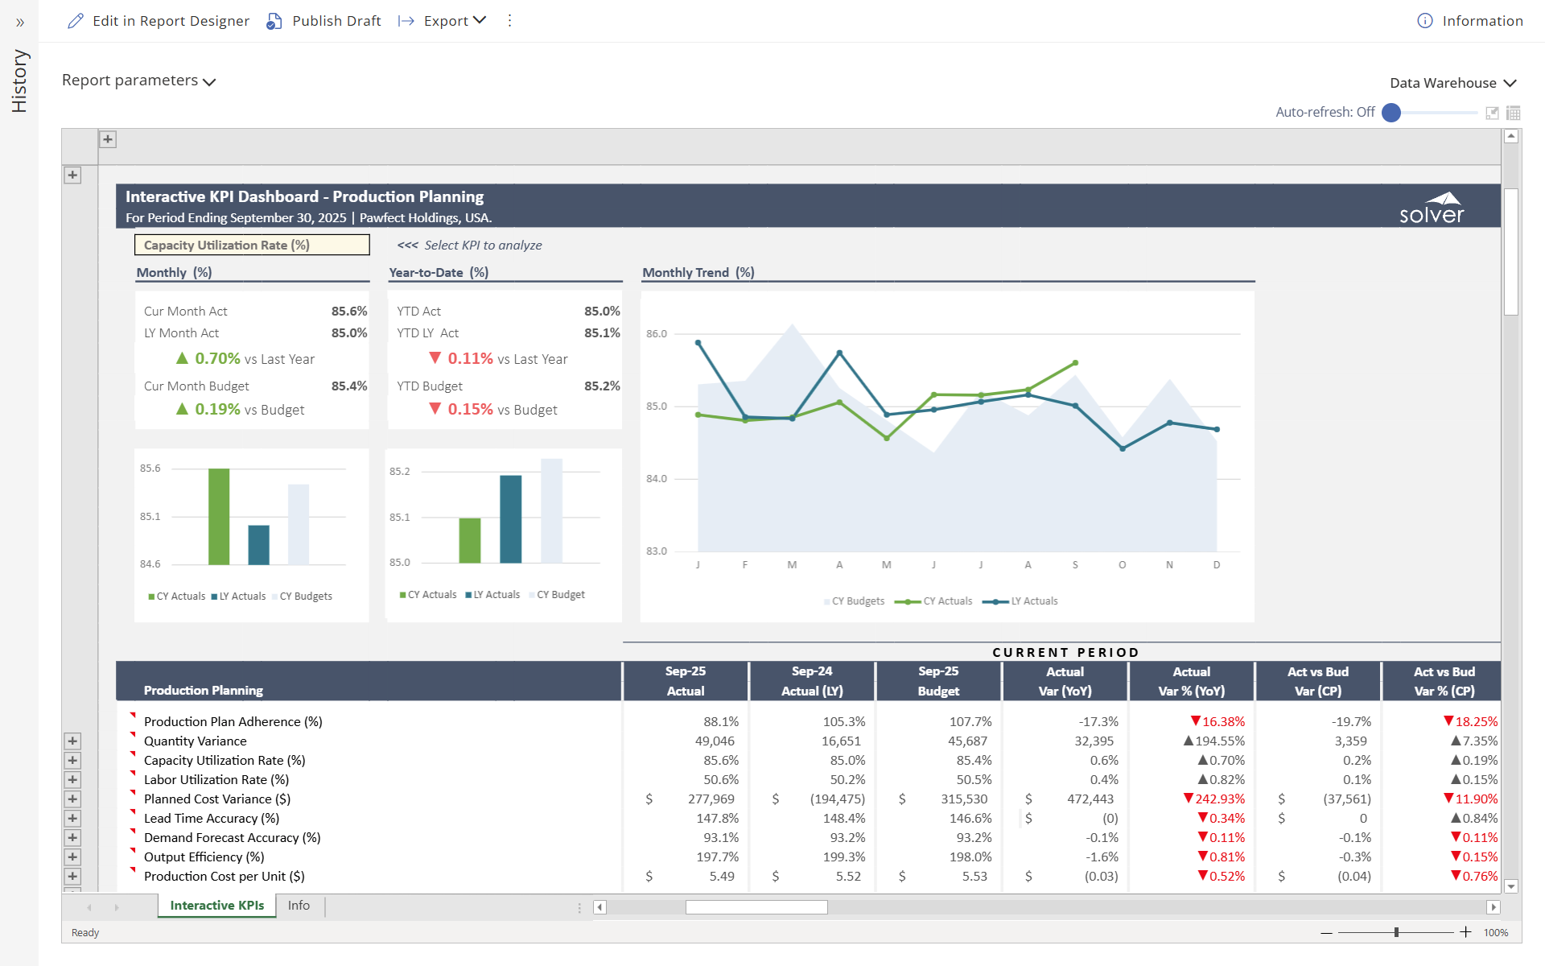Click Edit in Report Designer

pos(171,21)
